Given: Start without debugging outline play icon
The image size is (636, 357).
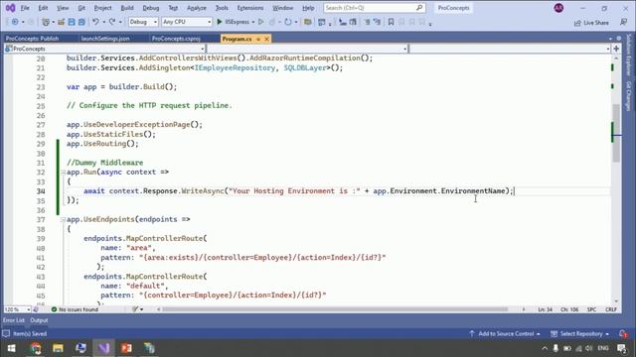Looking at the screenshot, I should pos(260,22).
